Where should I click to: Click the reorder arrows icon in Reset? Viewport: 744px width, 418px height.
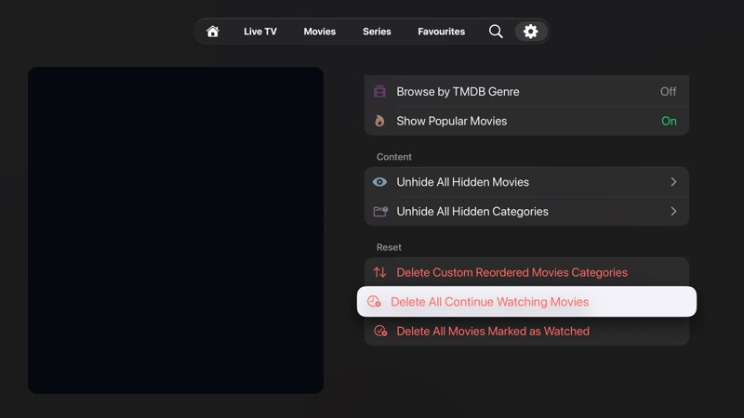pyautogui.click(x=379, y=272)
